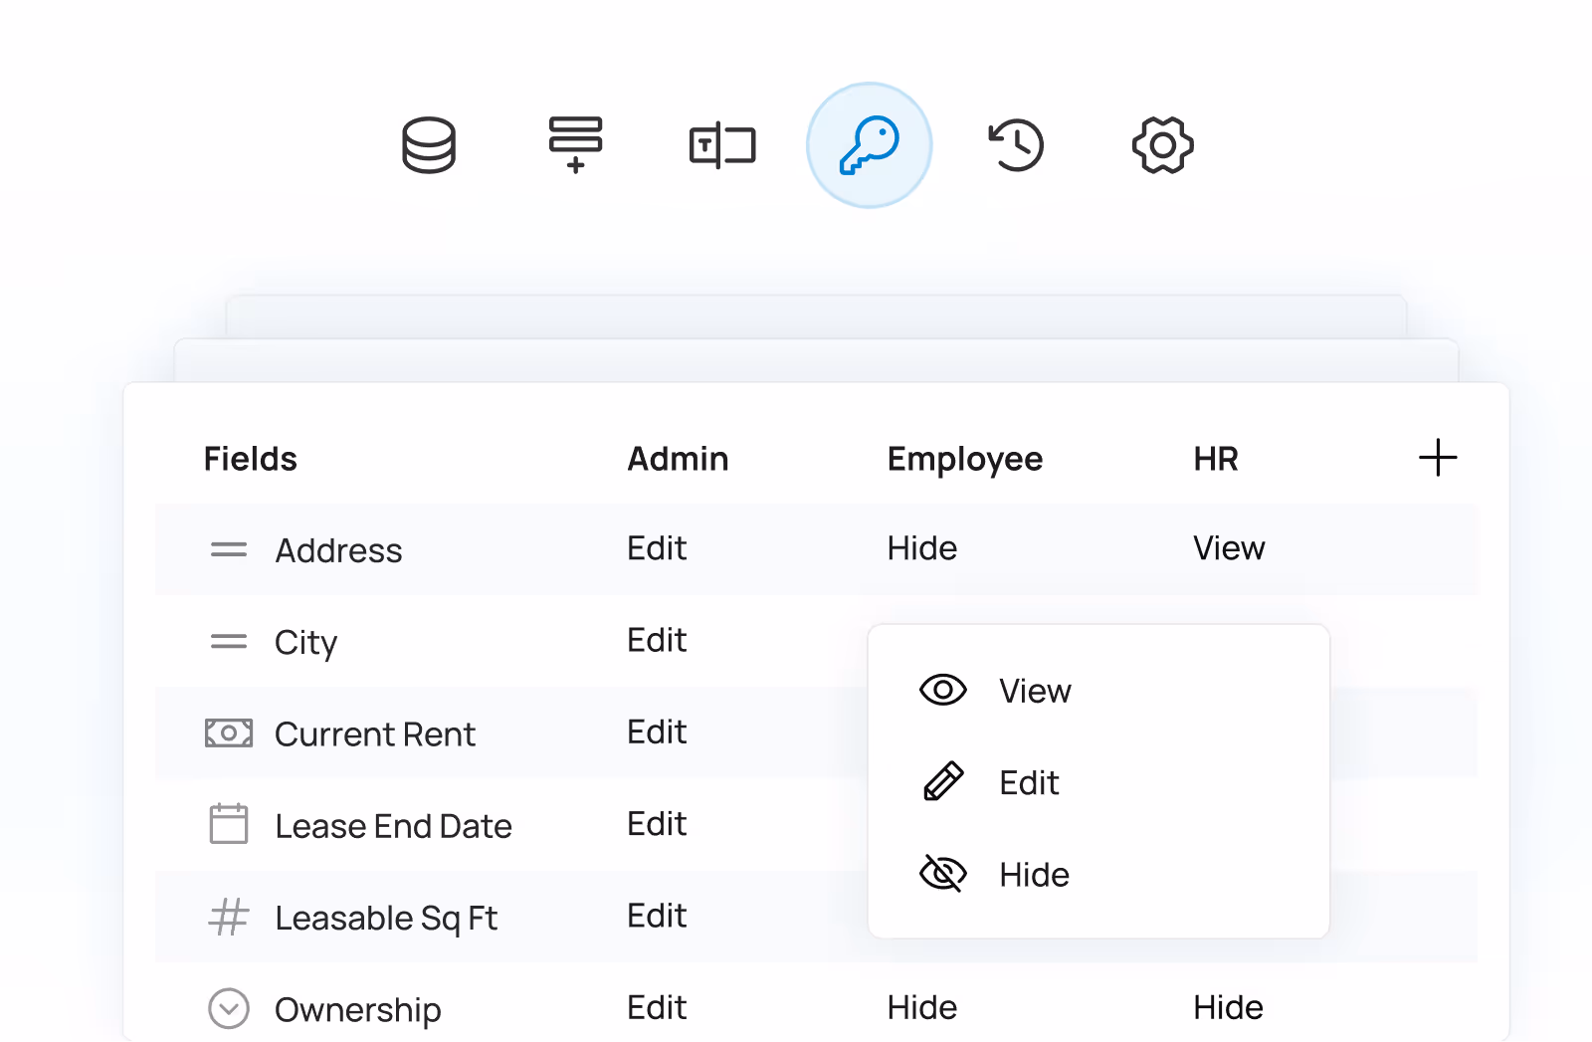Click the City field text-type icon
Image resolution: width=1592 pixels, height=1042 pixels.
229,642
